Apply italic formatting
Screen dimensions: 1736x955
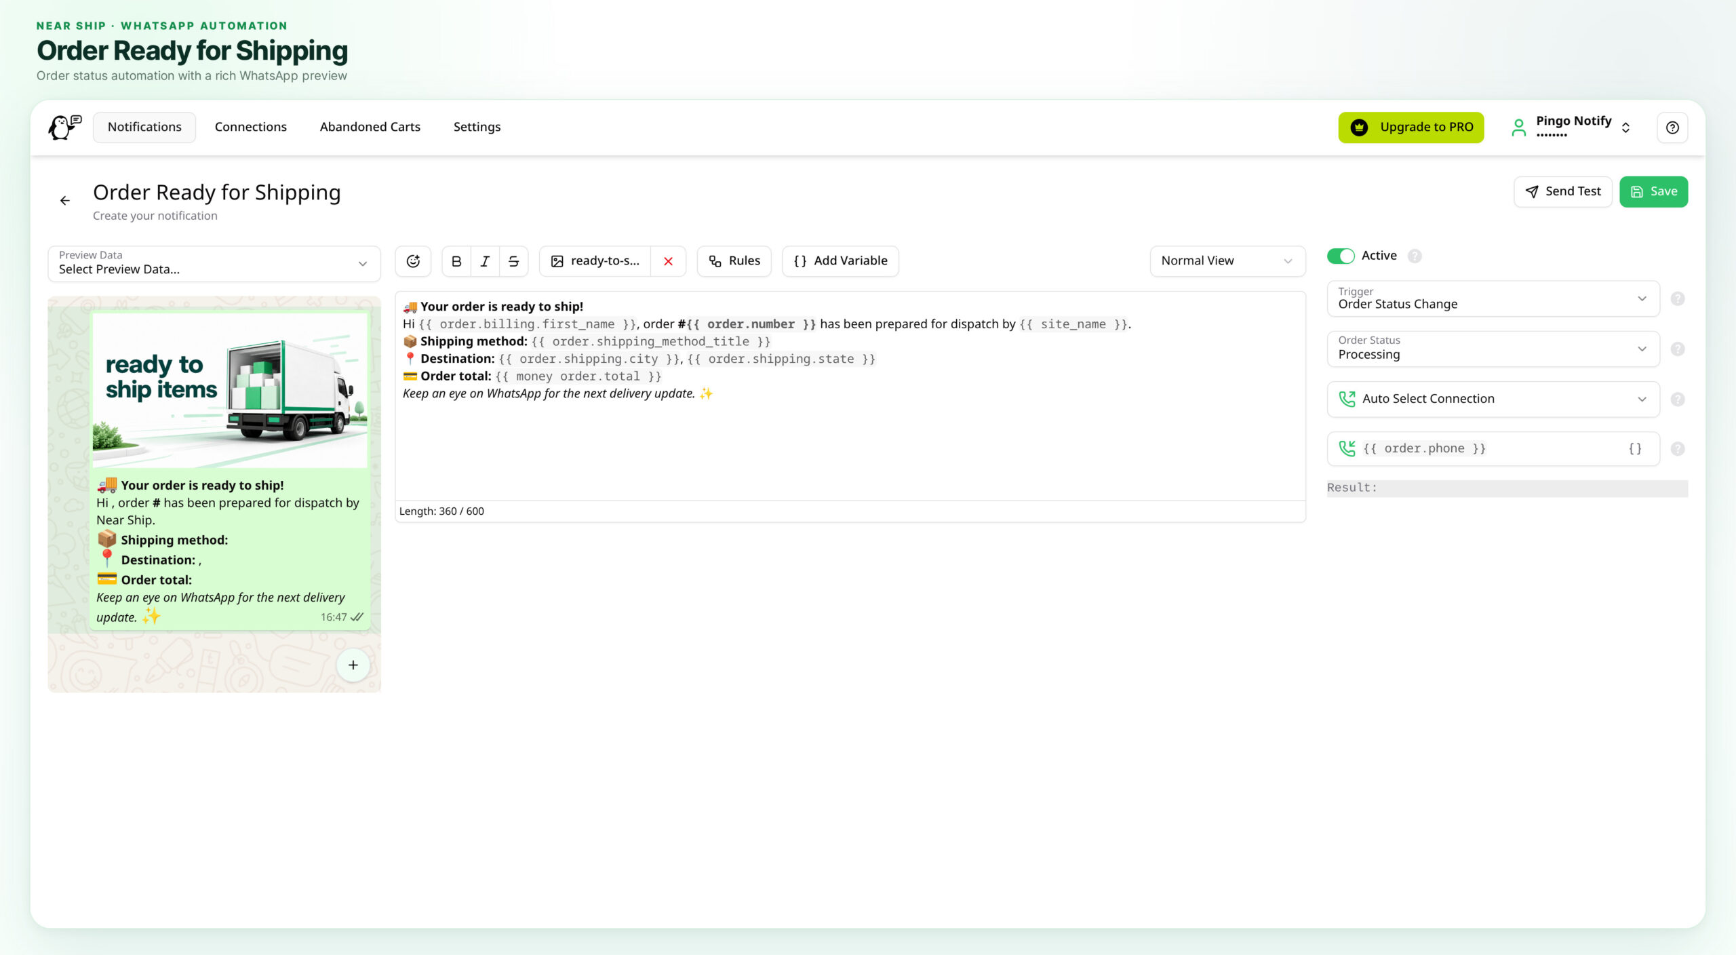[485, 261]
